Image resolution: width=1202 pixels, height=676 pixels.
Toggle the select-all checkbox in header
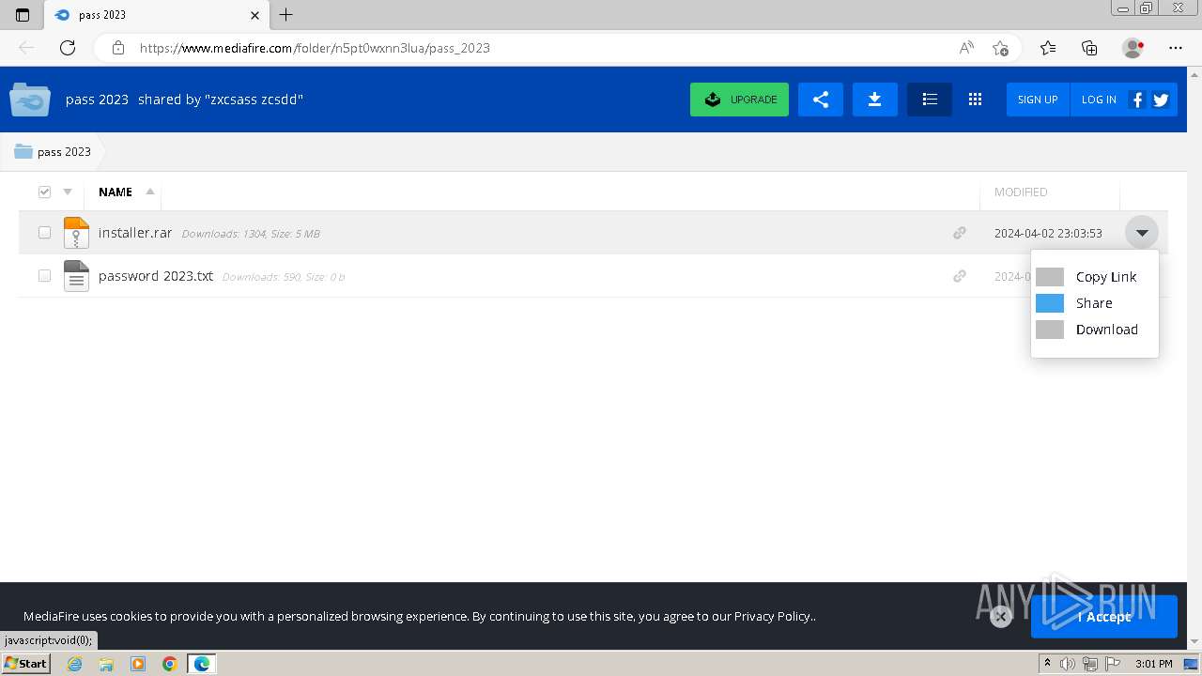(x=44, y=192)
